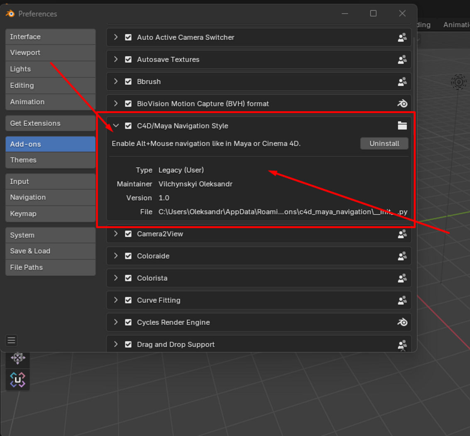Go to the System preferences section
This screenshot has width=470, height=436.
50,235
